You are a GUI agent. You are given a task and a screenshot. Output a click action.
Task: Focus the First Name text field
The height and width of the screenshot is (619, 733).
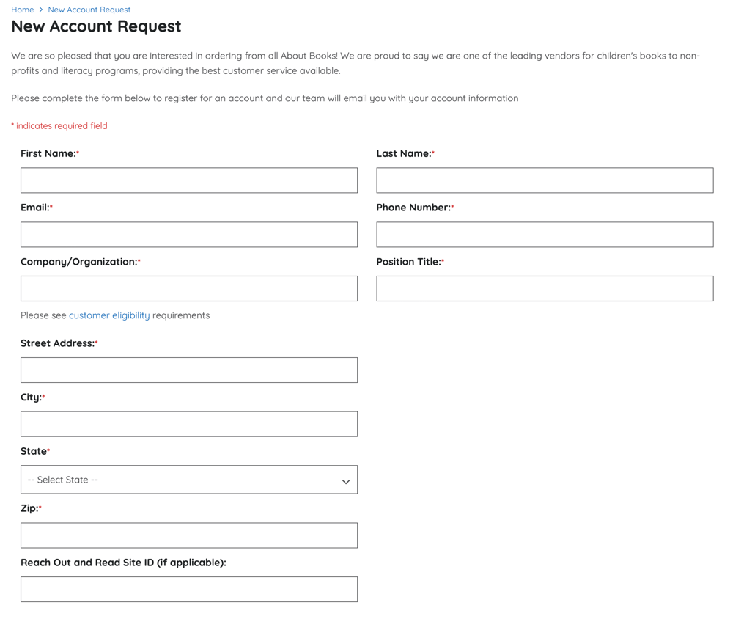(189, 180)
